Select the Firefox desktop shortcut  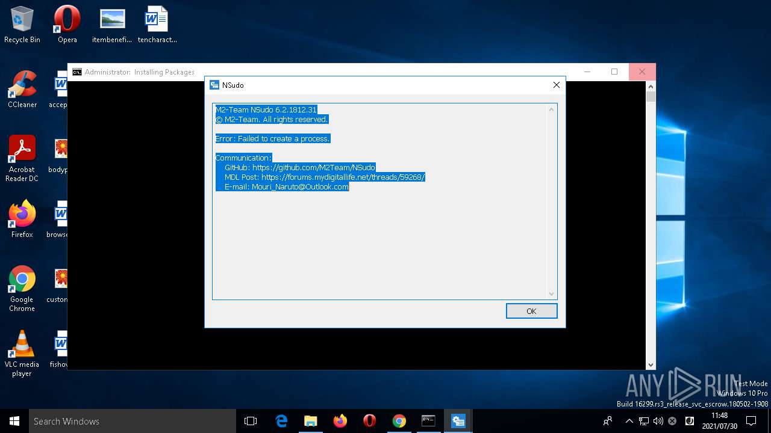point(22,220)
